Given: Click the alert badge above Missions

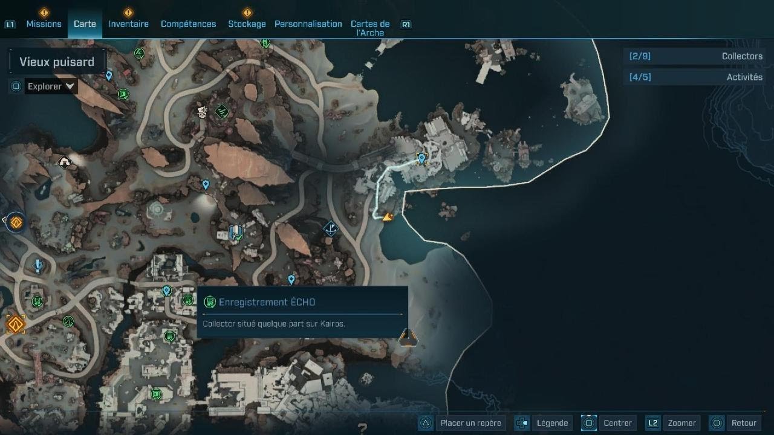Looking at the screenshot, I should click(x=44, y=12).
